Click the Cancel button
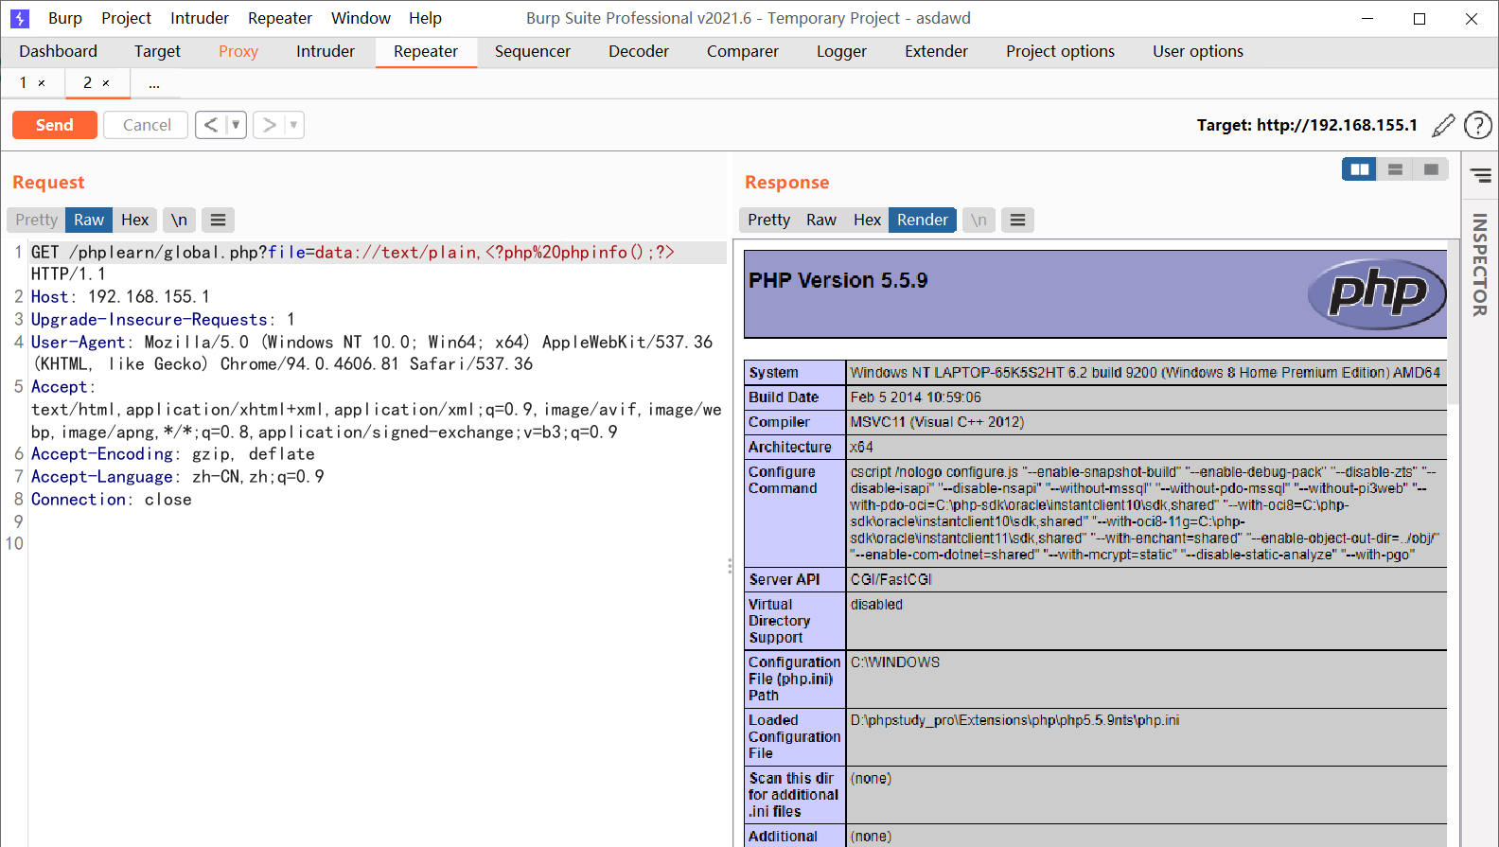This screenshot has height=847, width=1499. (147, 125)
